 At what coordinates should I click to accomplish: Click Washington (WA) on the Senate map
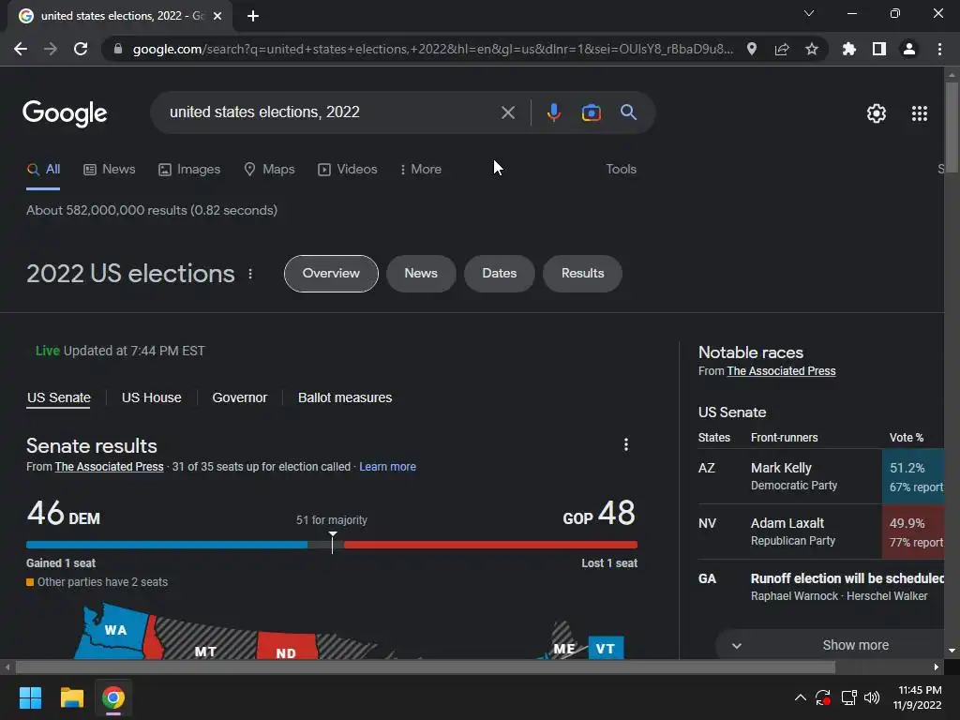pos(114,631)
